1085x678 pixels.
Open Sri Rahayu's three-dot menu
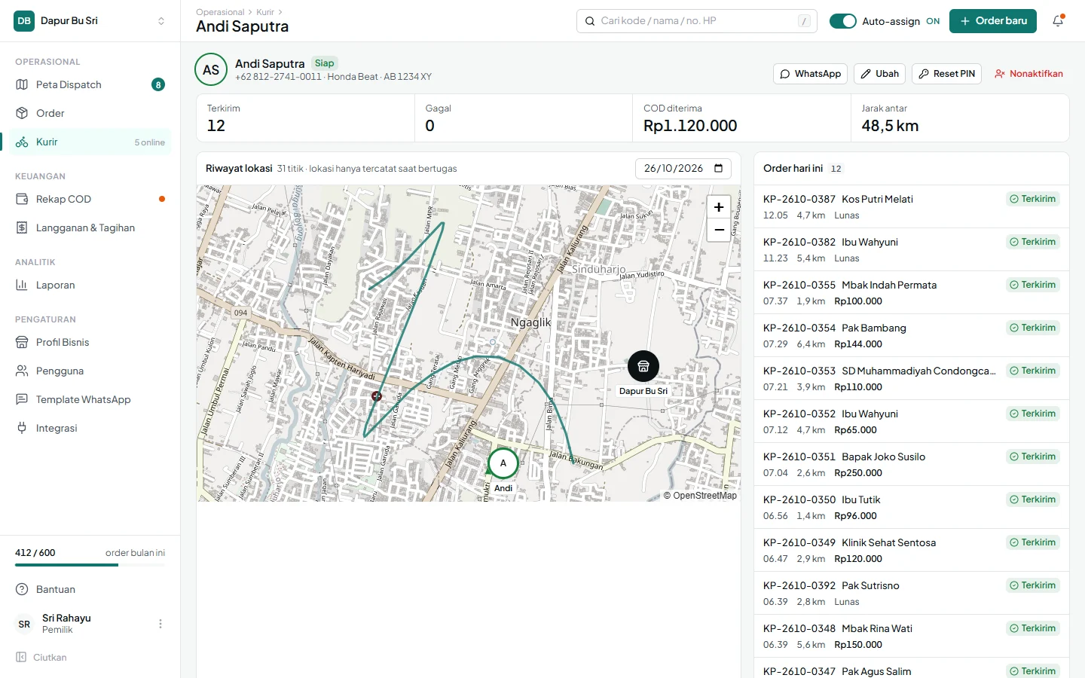point(160,624)
